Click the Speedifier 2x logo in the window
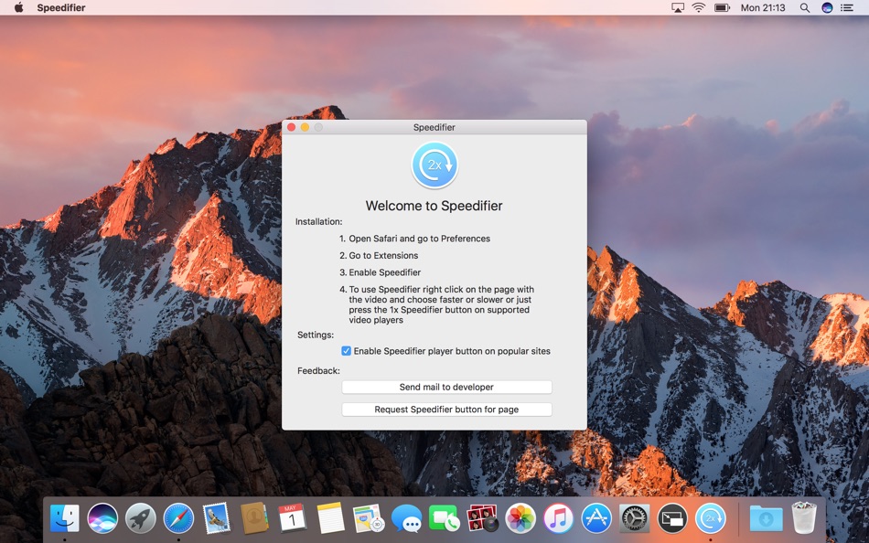 click(434, 165)
